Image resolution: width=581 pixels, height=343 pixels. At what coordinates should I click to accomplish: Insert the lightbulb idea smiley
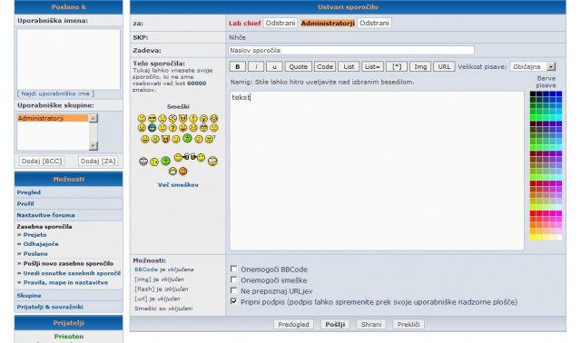coord(203,118)
